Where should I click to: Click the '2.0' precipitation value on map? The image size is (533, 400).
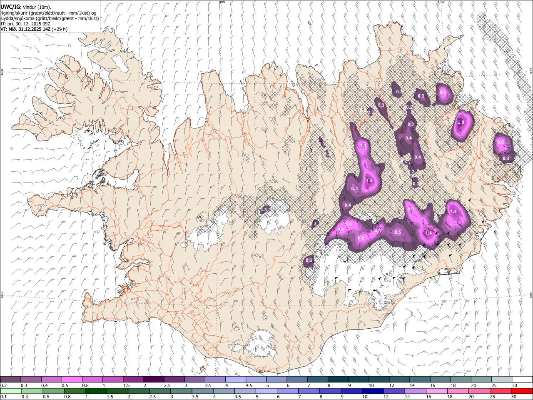coord(461,122)
